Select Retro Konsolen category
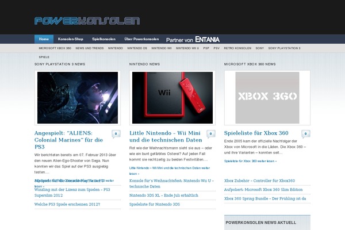This screenshot has width=345, height=230. point(237,48)
